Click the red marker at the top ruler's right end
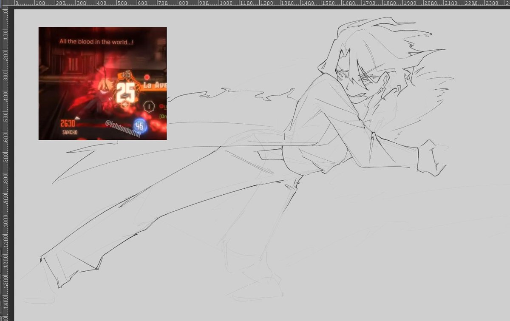Viewport: 510px width, 321px height. click(507, 5)
